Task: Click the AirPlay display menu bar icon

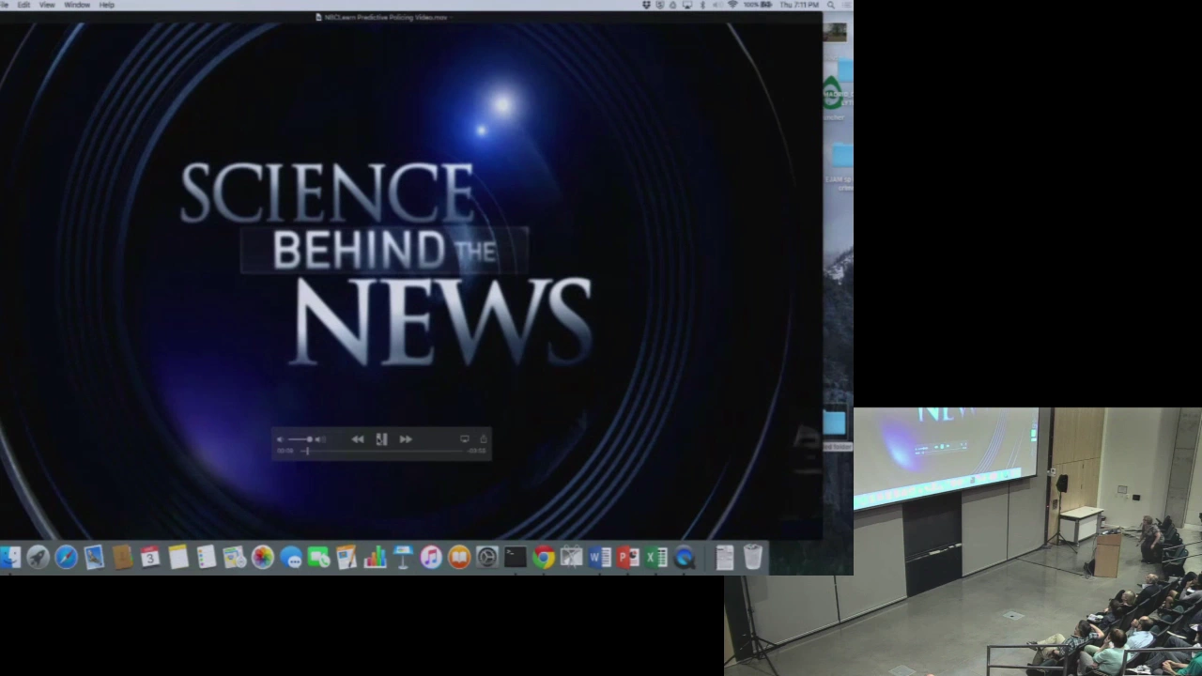Action: click(x=687, y=5)
